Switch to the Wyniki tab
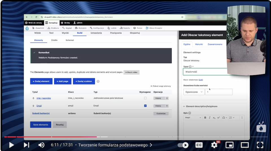The height and width of the screenshot is (151, 271). coord(65,33)
